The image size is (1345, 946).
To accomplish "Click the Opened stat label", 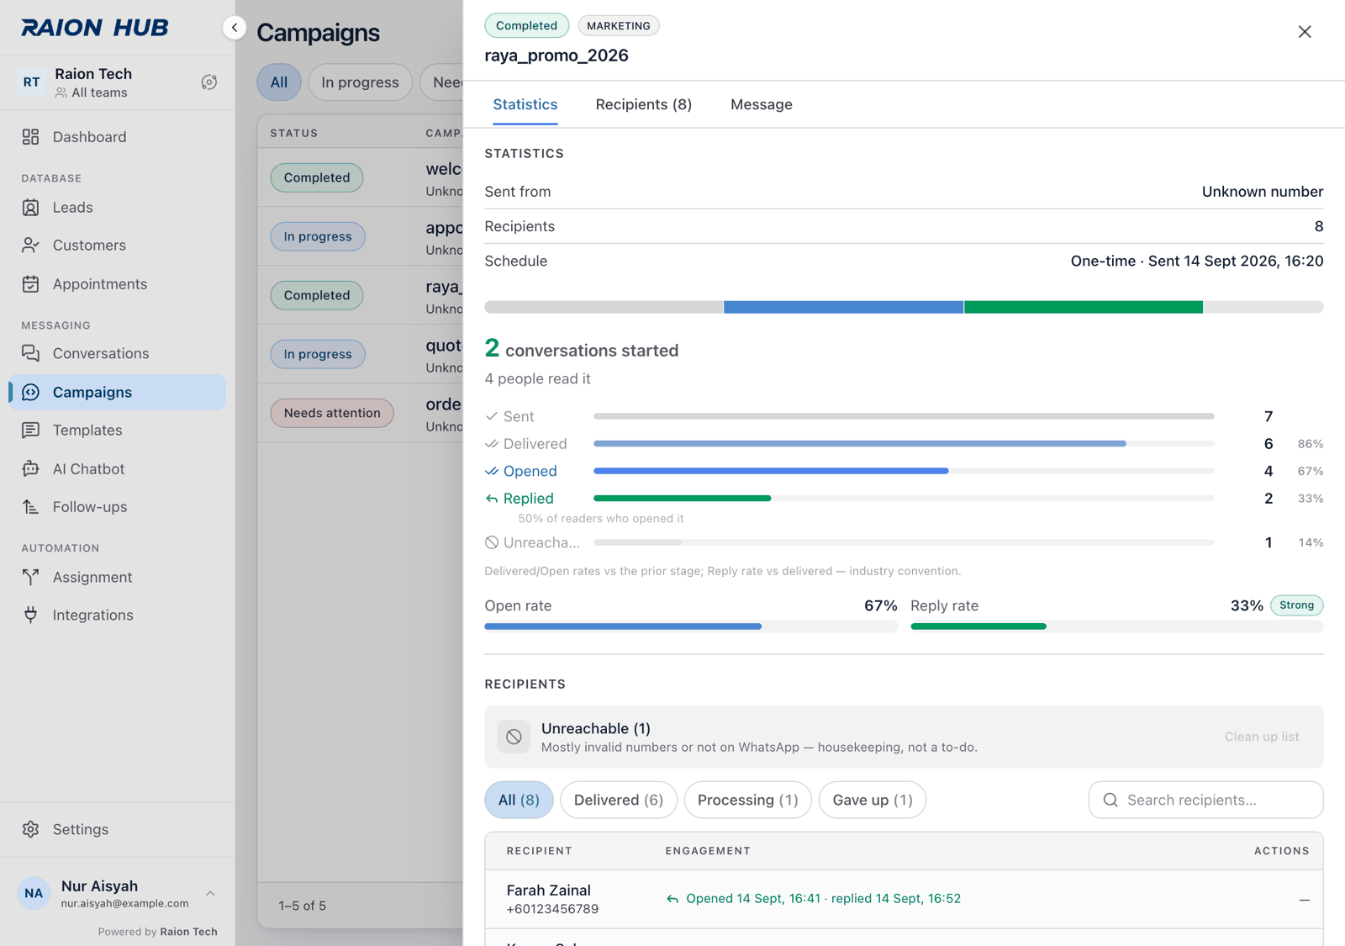I will coord(530,471).
